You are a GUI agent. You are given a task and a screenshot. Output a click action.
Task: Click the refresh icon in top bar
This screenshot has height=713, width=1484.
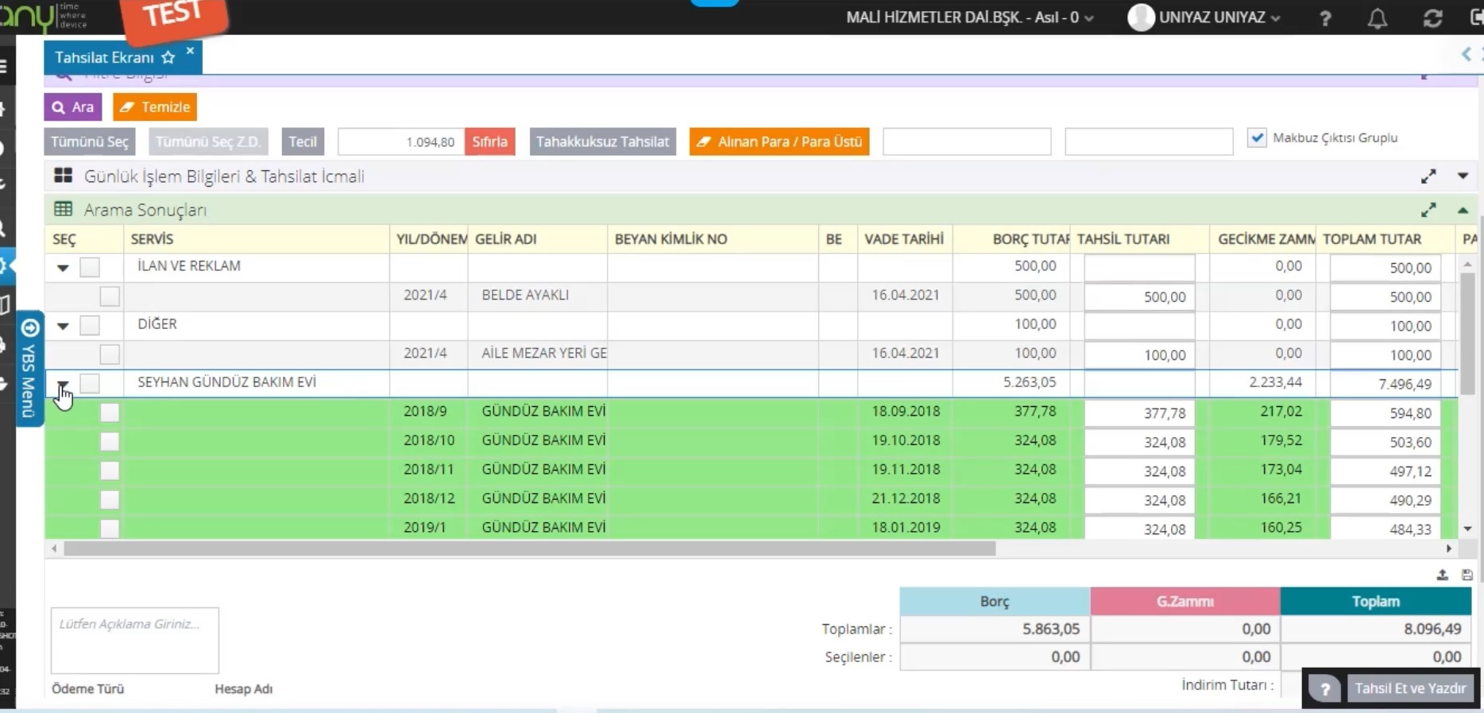(1432, 18)
